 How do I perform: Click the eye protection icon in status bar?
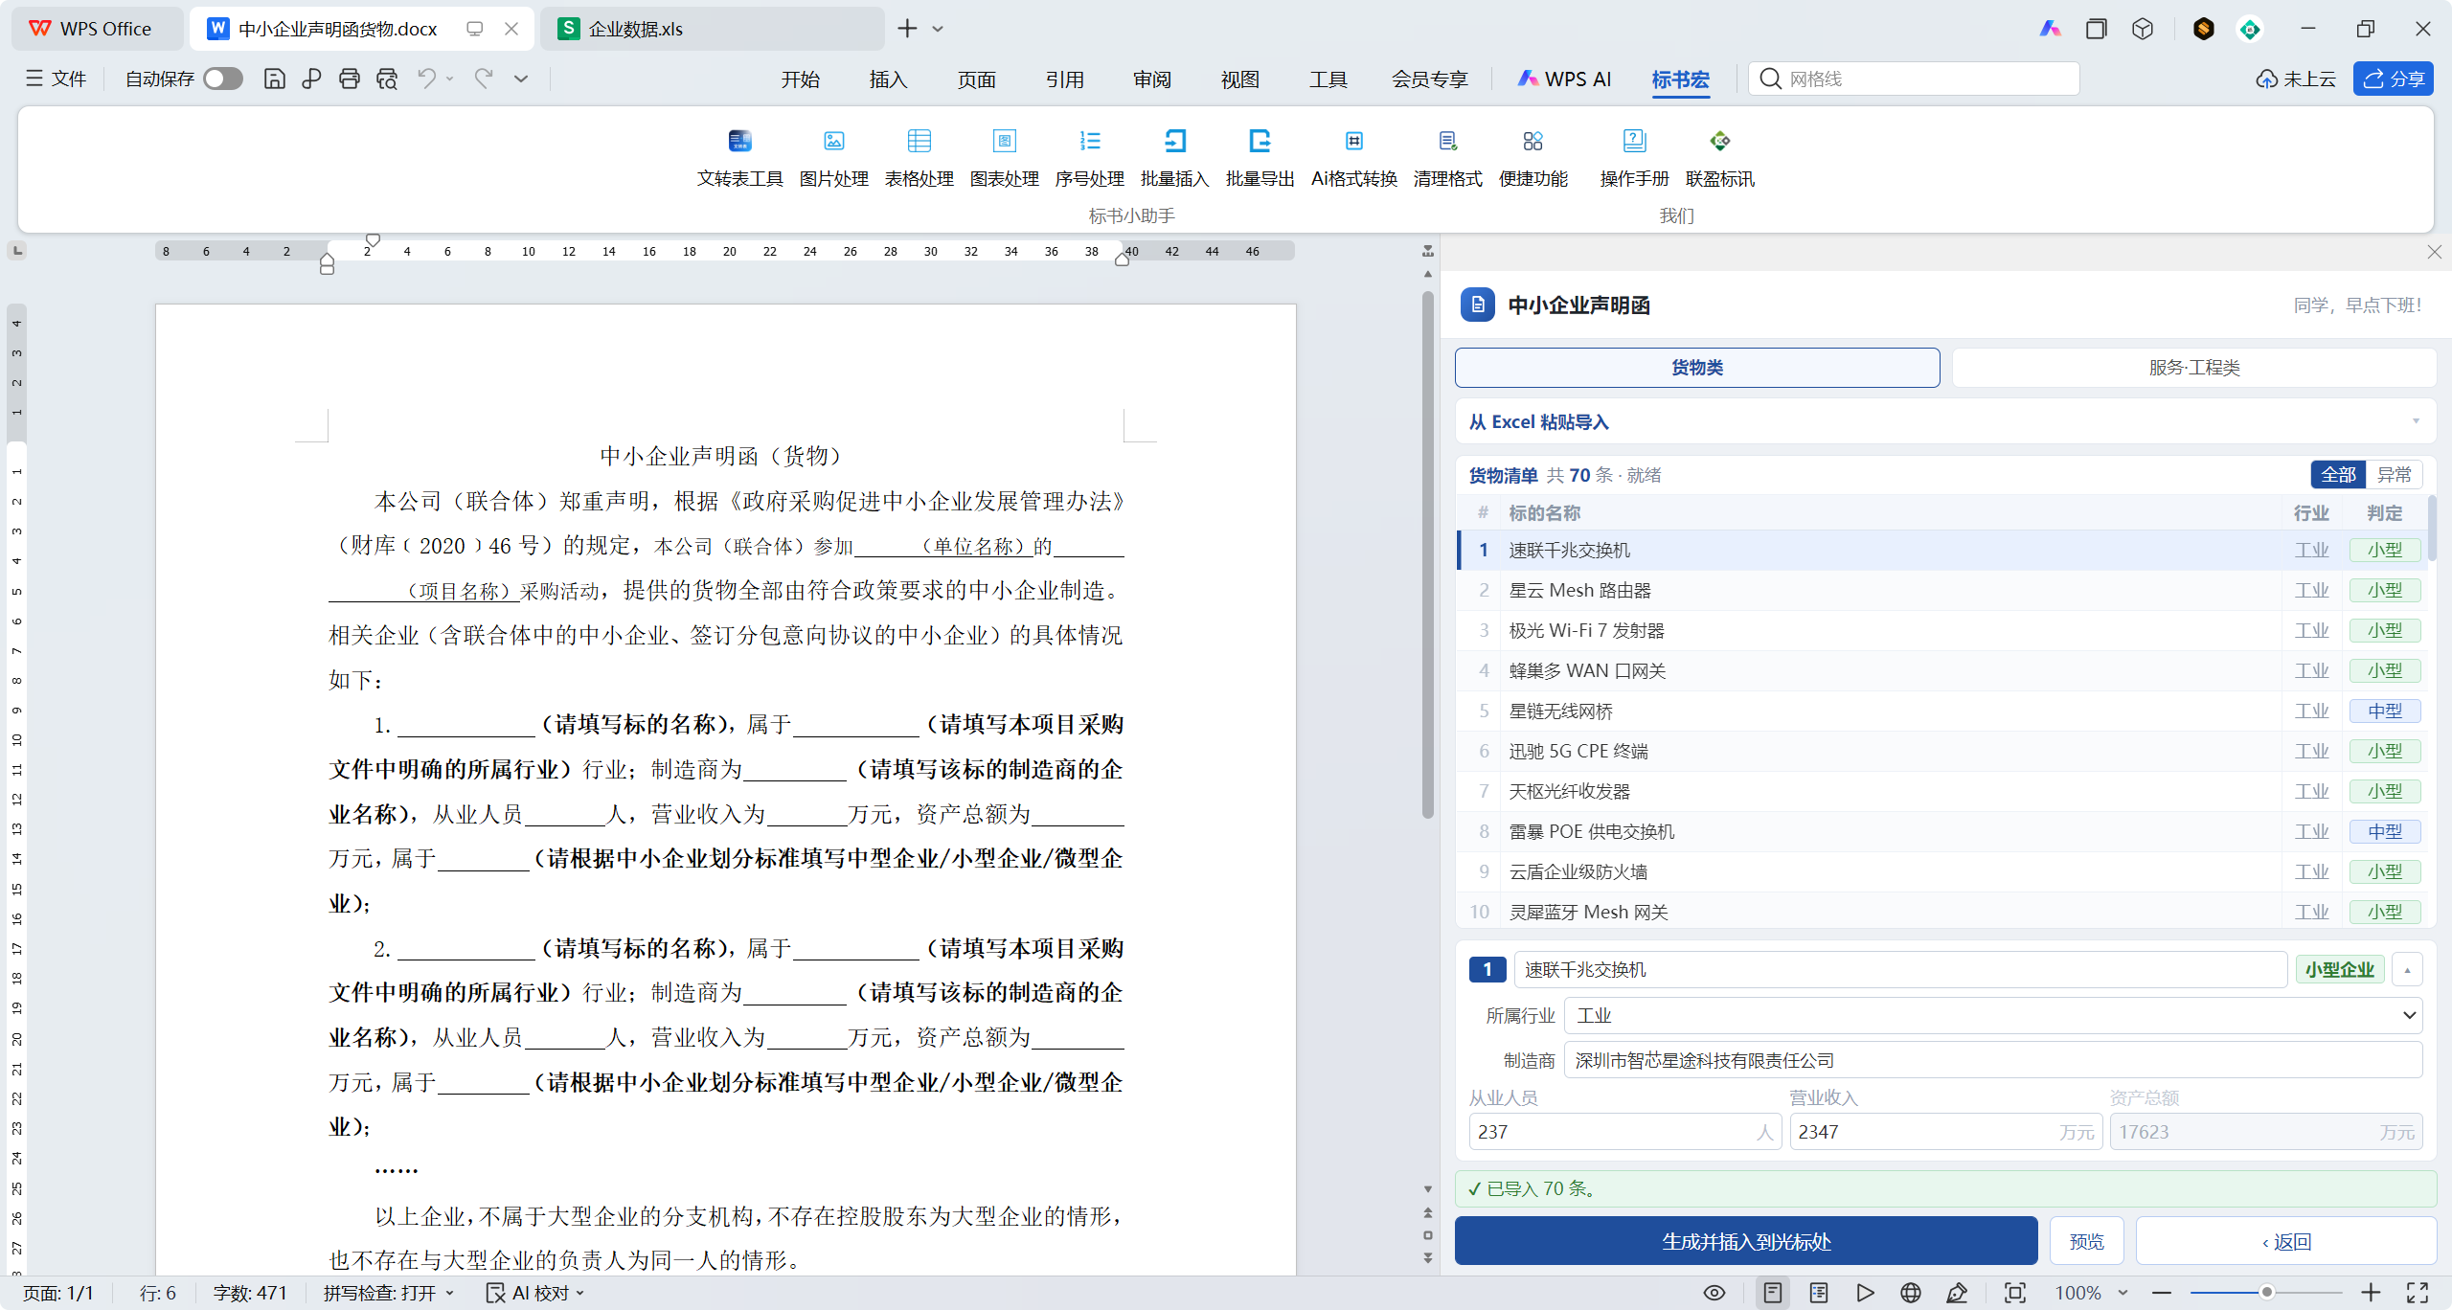click(x=1714, y=1293)
